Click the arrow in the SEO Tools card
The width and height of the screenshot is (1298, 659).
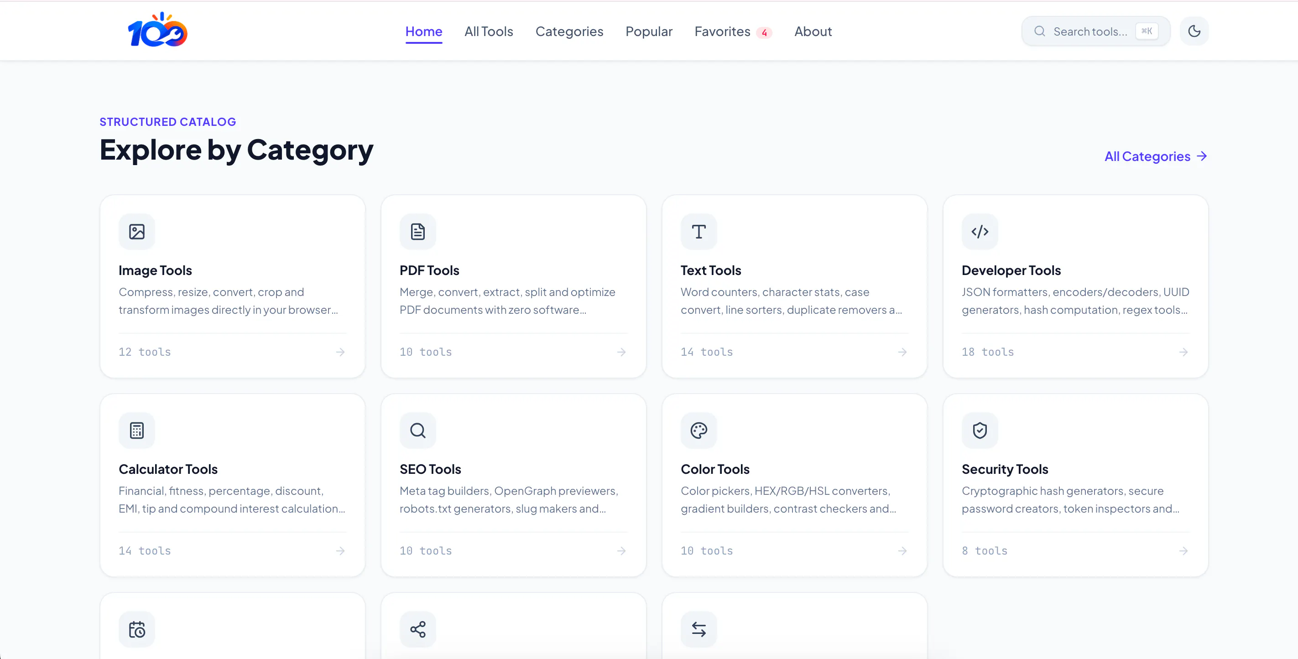(x=621, y=550)
